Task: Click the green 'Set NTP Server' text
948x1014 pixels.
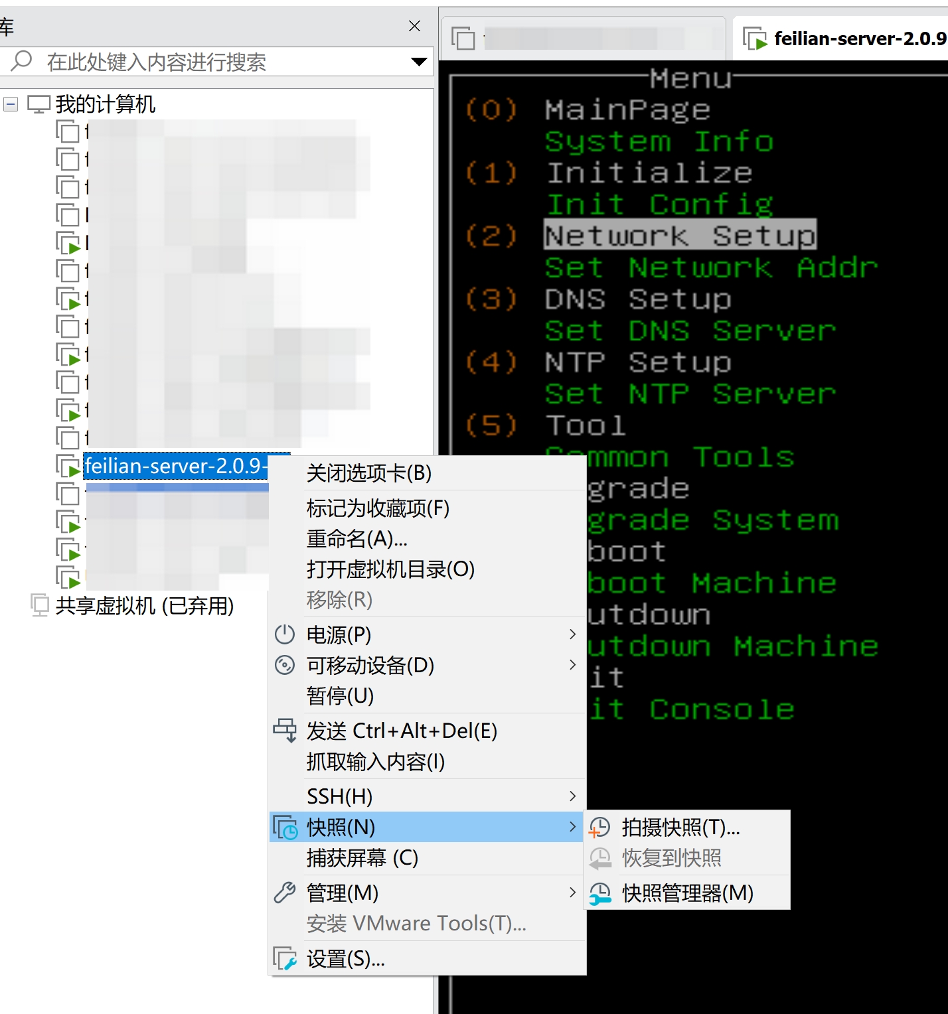Action: tap(690, 394)
